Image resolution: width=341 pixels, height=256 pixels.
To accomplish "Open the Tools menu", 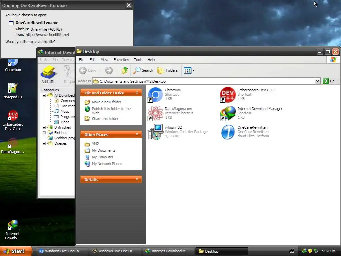I will 138,60.
